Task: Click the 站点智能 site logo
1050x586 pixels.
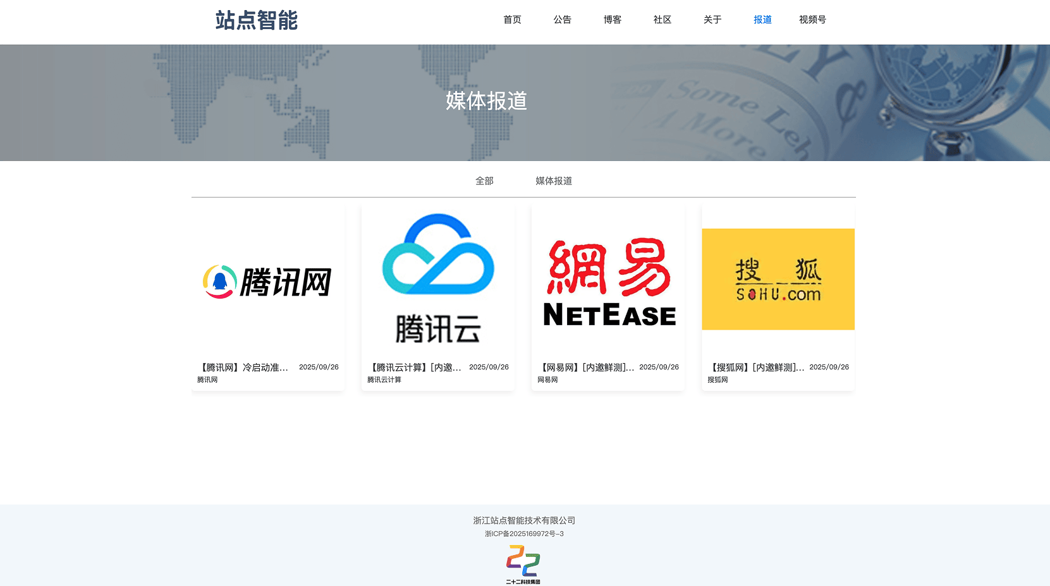Action: coord(256,20)
